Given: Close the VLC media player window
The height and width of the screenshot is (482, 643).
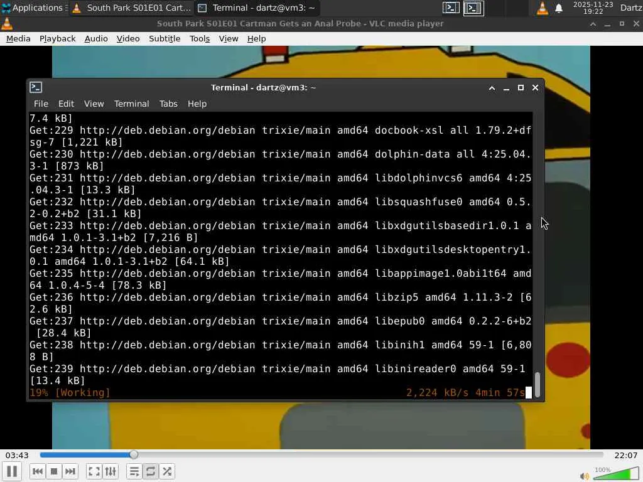Looking at the screenshot, I should 636,24.
